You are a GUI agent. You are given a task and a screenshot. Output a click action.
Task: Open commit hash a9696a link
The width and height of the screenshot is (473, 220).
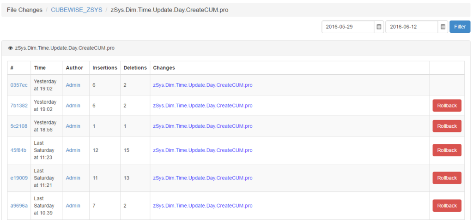(x=19, y=206)
